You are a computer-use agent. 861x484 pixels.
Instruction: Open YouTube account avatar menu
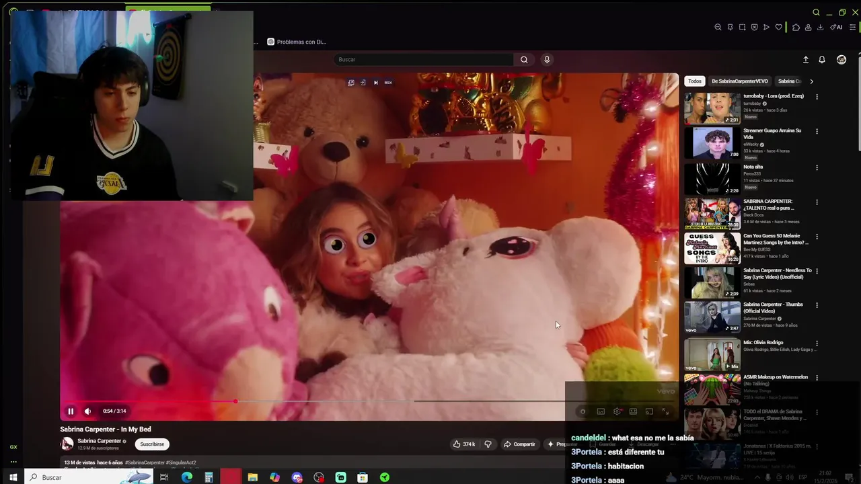(841, 60)
